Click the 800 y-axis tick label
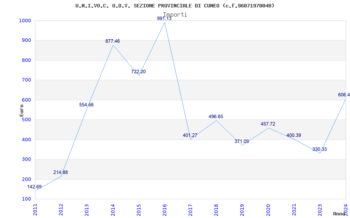 pyautogui.click(x=26, y=60)
